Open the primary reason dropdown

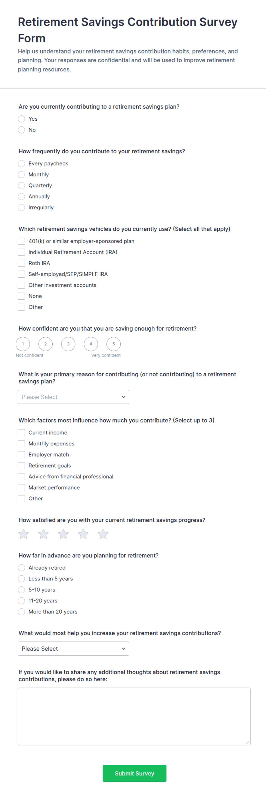tap(74, 397)
